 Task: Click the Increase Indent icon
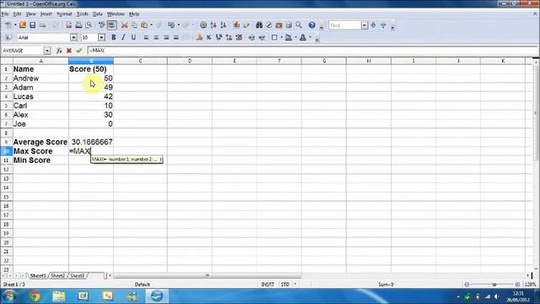(x=262, y=37)
